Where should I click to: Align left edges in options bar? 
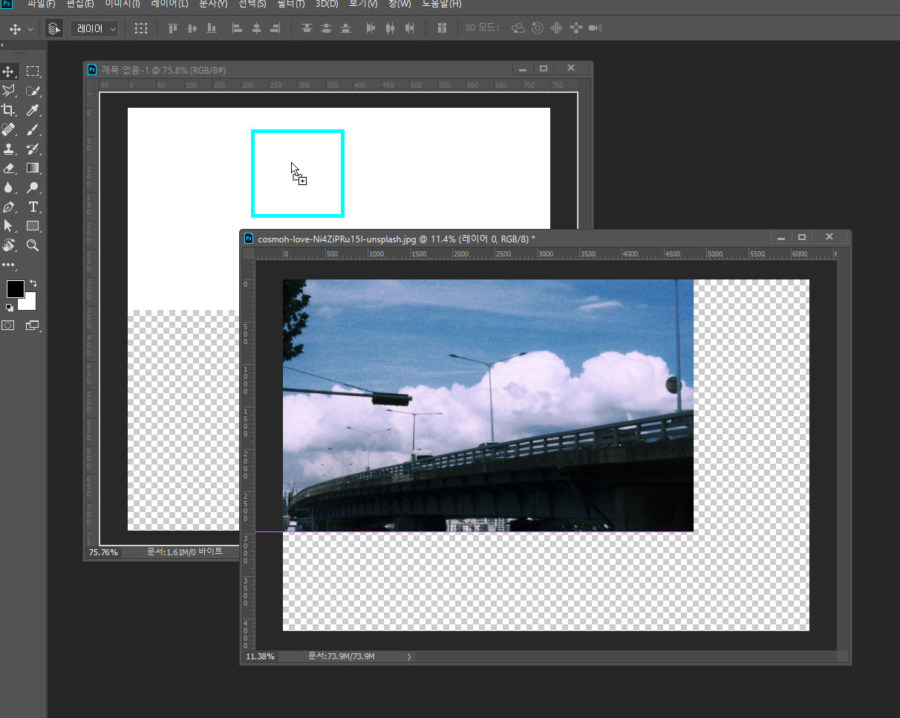[x=238, y=28]
